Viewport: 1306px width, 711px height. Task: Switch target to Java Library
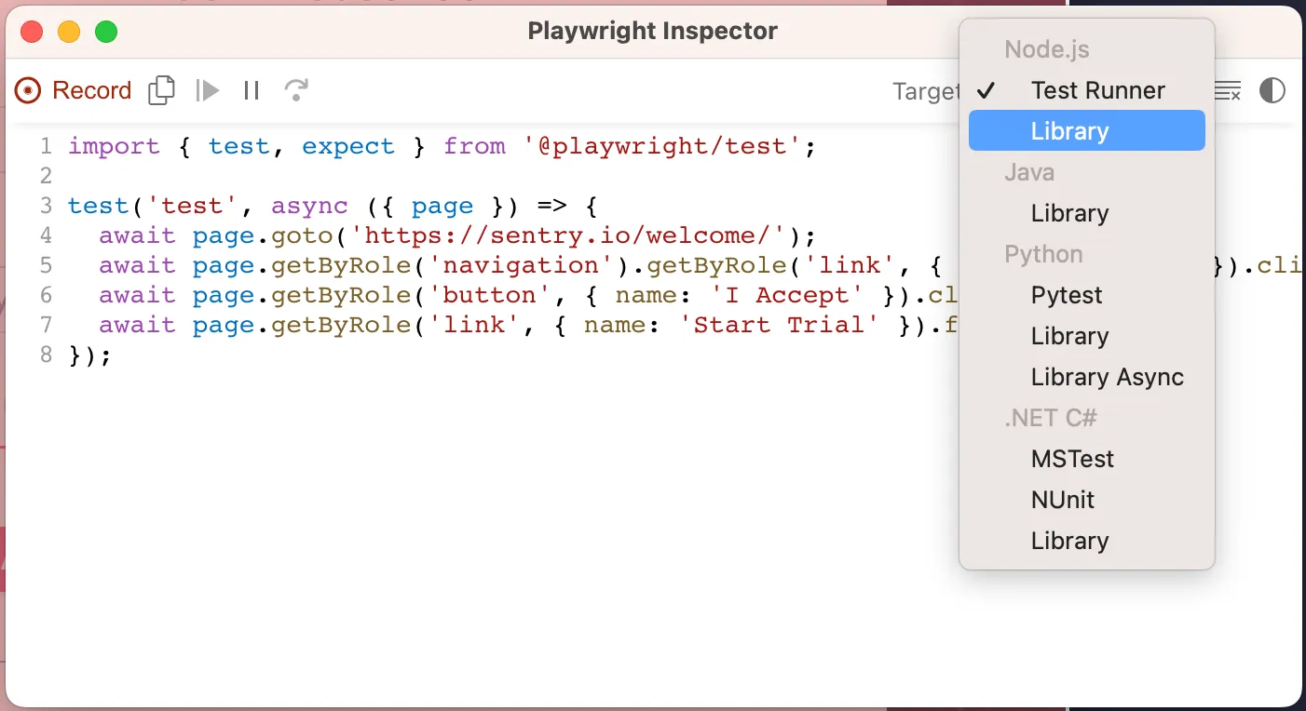click(1069, 213)
